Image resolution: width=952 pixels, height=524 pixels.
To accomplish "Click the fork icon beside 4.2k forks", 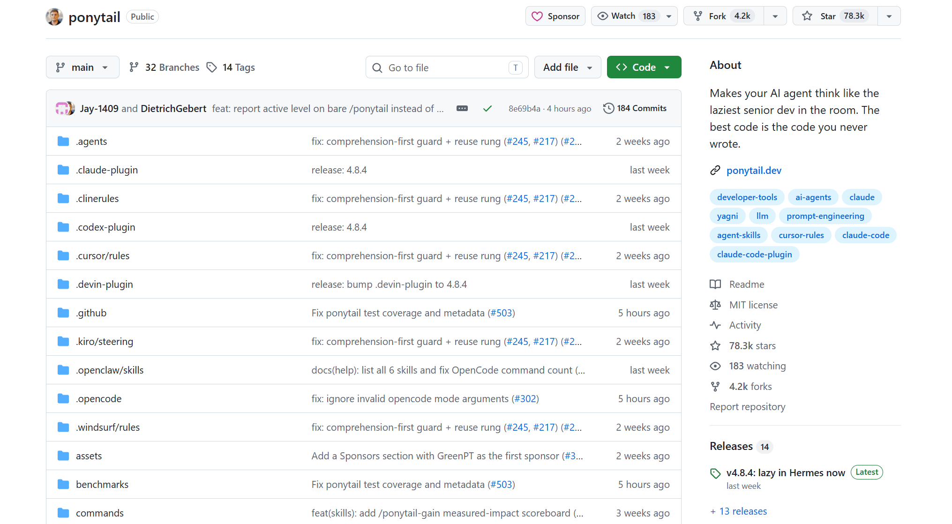I will [715, 386].
